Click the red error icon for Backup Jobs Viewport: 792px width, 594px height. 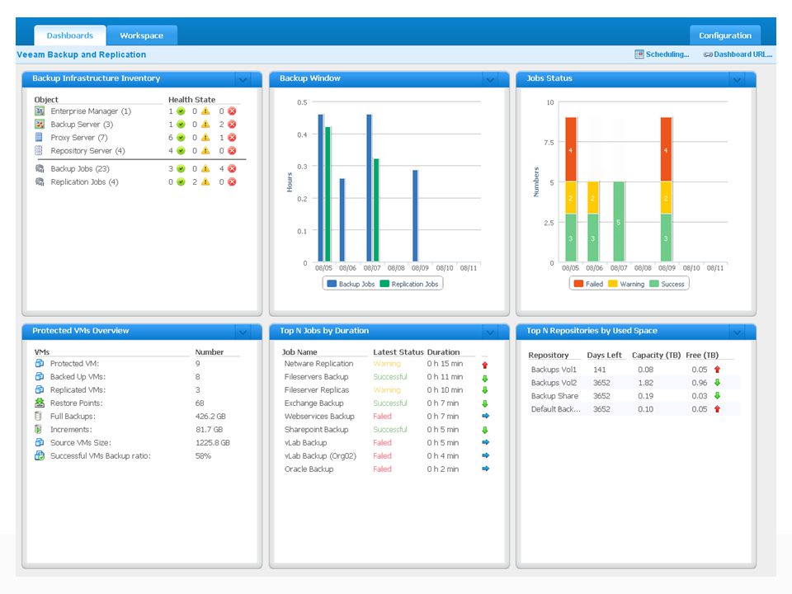[232, 168]
